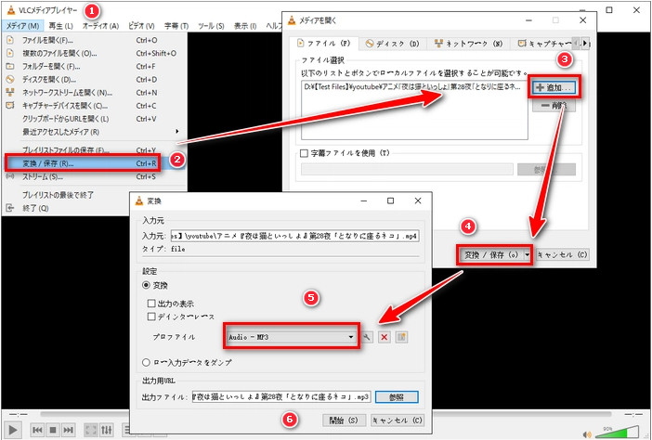Open the ビデオ (V) menu
This screenshot has height=440, width=652.
click(x=141, y=26)
